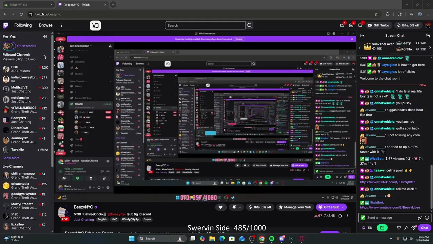Show previous leaderboard entry arrow
433x244 pixels.
360,48
